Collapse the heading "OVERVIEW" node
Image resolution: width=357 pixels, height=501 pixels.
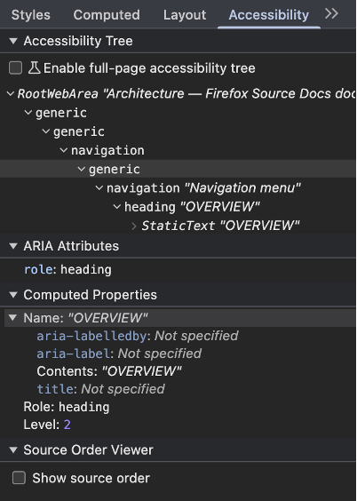tap(117, 207)
